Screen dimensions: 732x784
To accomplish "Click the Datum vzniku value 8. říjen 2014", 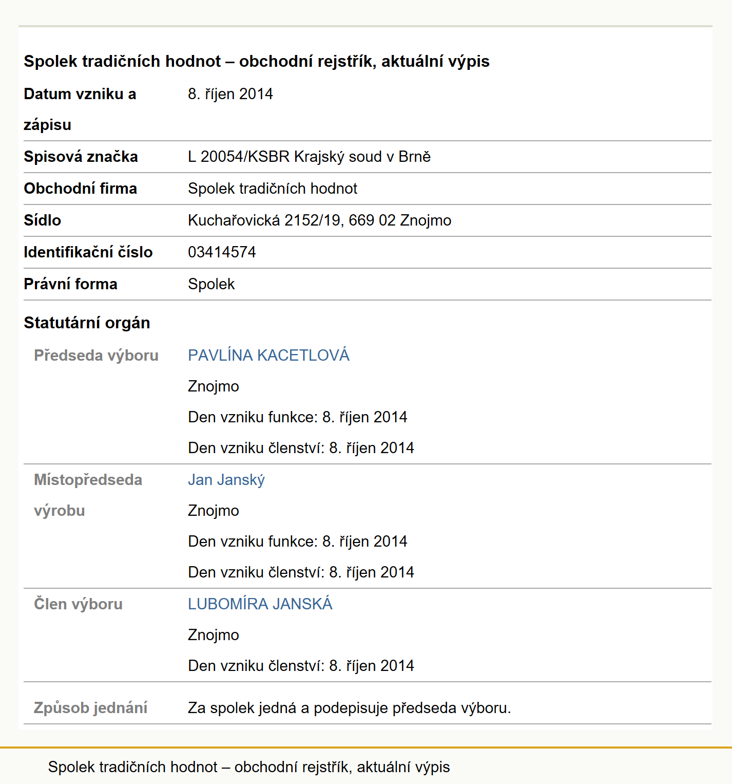I will click(230, 94).
